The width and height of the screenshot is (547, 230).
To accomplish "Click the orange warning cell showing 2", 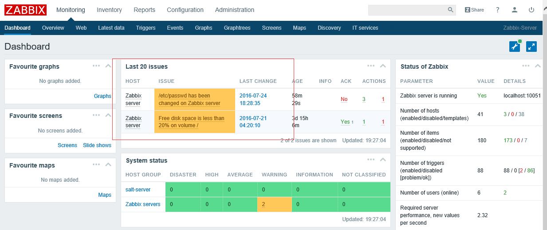I will pos(274,204).
